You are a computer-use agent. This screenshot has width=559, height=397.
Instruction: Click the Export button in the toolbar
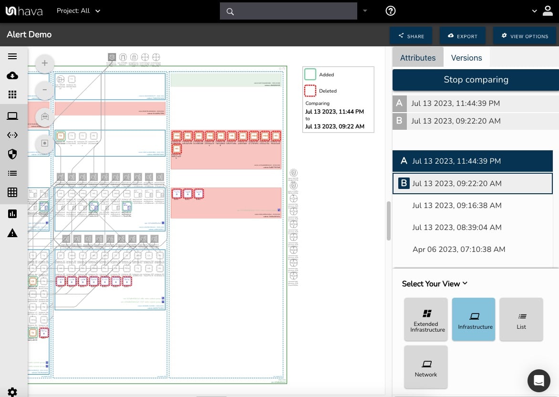pyautogui.click(x=462, y=35)
